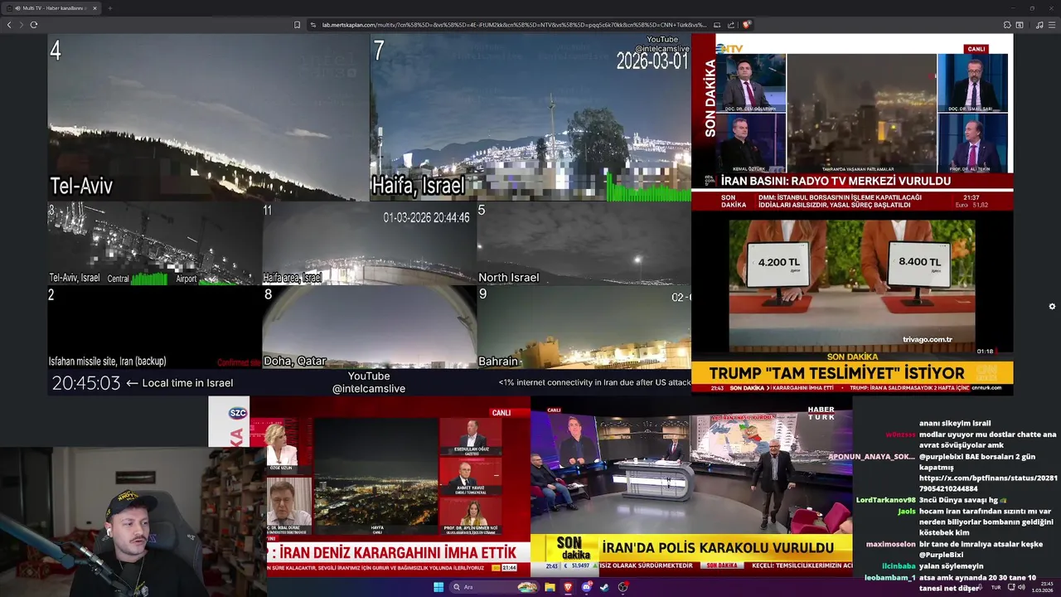Open the x.com bptfinans link in chat
The image size is (1061, 597).
pos(988,483)
